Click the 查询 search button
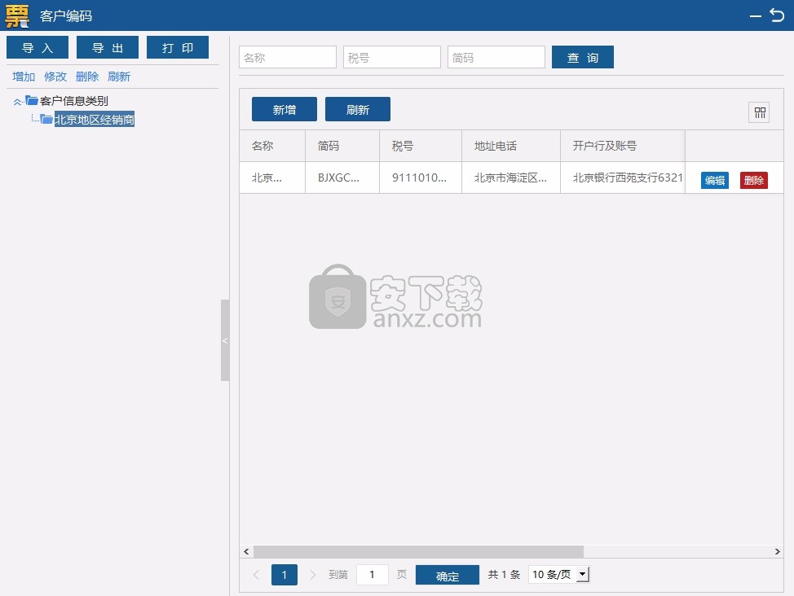 pos(582,56)
